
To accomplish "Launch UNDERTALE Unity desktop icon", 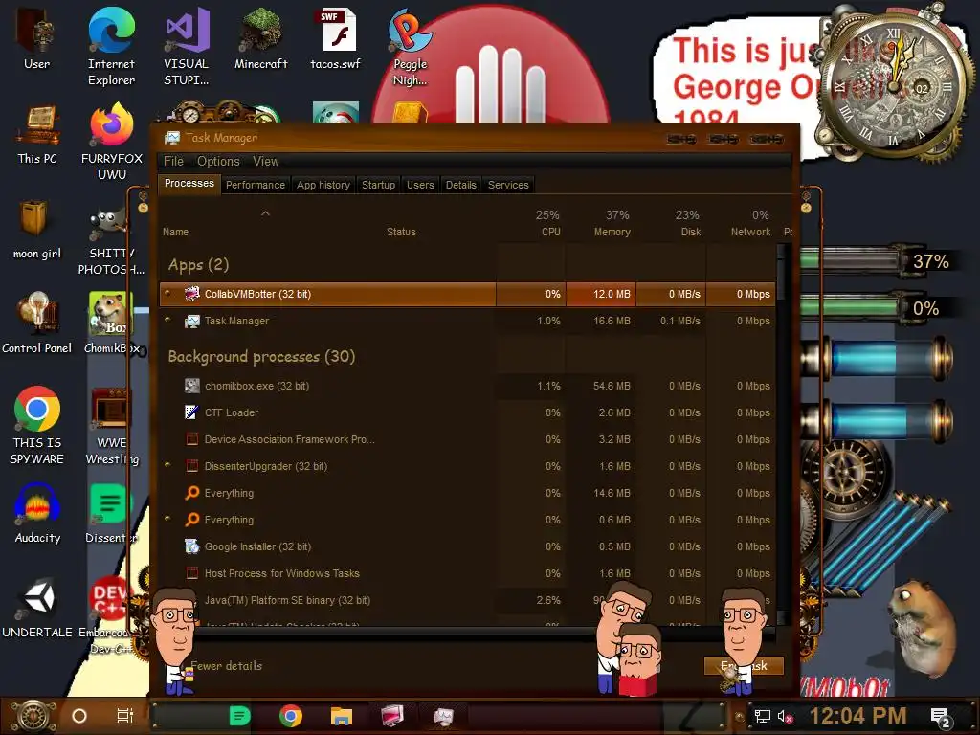I will click(x=37, y=608).
